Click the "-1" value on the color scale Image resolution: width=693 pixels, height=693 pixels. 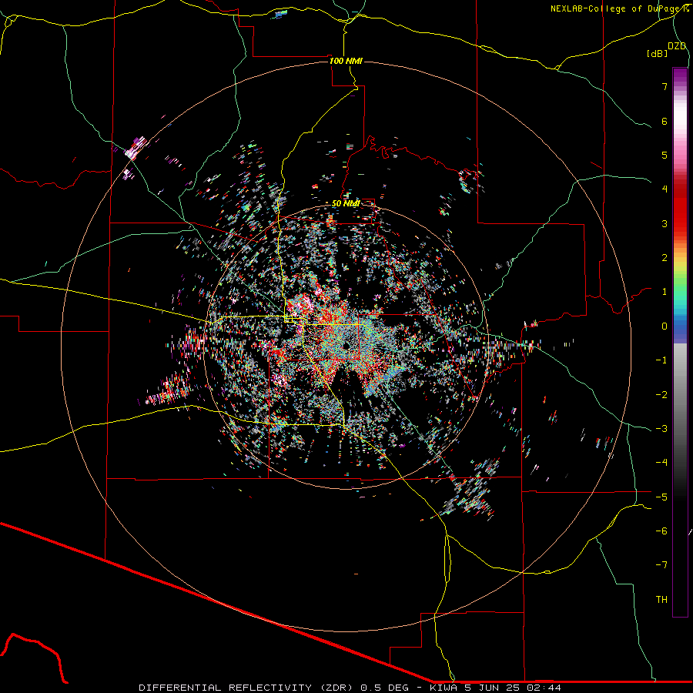pyautogui.click(x=661, y=360)
